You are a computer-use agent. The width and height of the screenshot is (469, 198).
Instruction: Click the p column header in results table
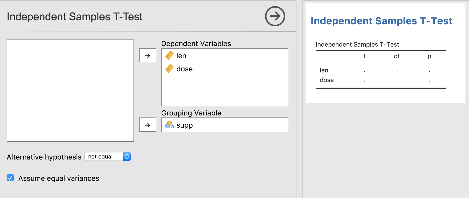[x=429, y=56]
